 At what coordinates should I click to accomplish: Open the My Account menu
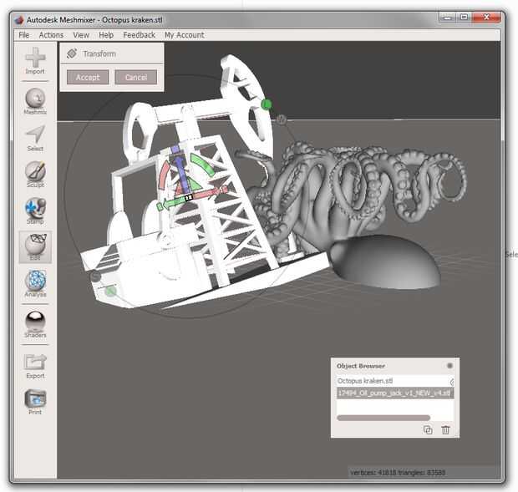[185, 35]
